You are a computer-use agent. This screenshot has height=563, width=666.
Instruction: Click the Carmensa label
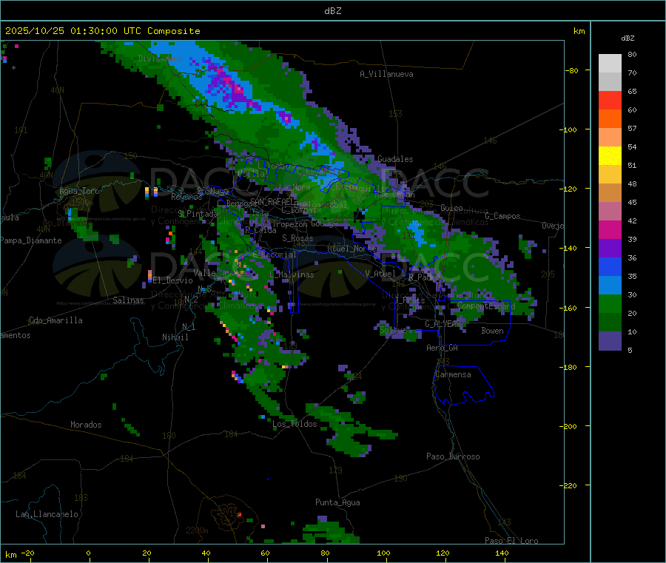453,374
